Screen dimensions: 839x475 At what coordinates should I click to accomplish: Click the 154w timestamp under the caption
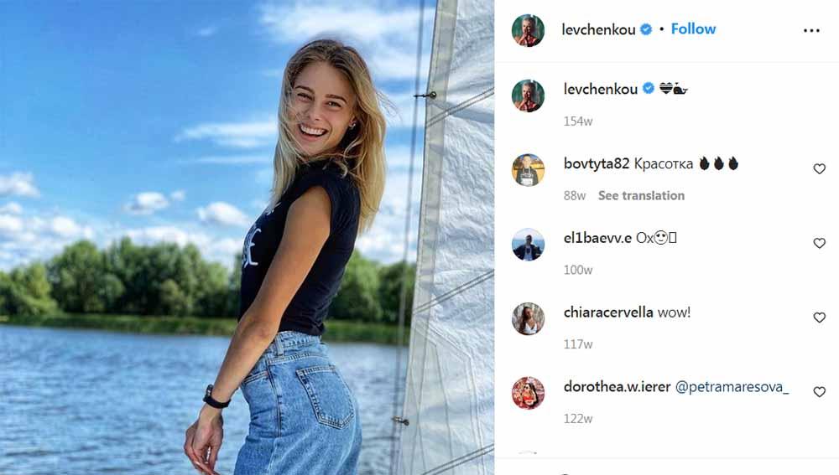click(x=578, y=121)
